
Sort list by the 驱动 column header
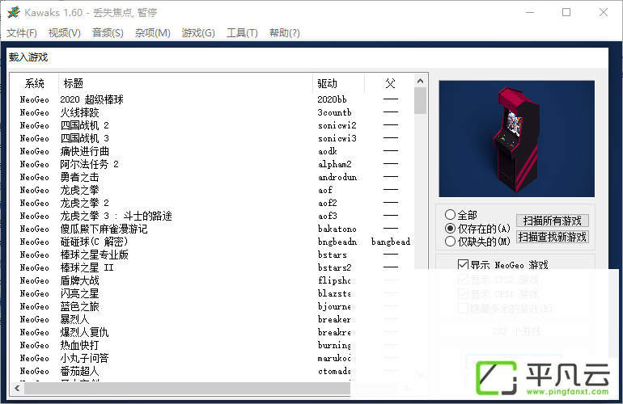338,83
